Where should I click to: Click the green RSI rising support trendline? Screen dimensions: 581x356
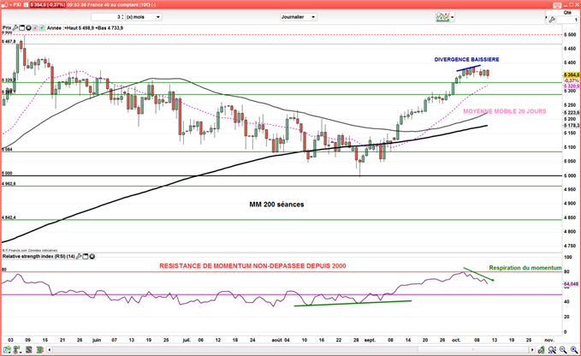coord(353,304)
